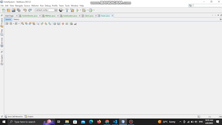
Task: Click the Save All toolbar icon
Action: click(x=19, y=10)
